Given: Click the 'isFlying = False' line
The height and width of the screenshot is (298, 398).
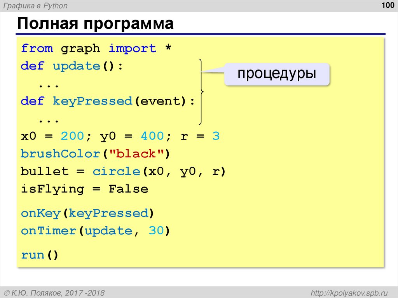Looking at the screenshot, I should pyautogui.click(x=84, y=189).
